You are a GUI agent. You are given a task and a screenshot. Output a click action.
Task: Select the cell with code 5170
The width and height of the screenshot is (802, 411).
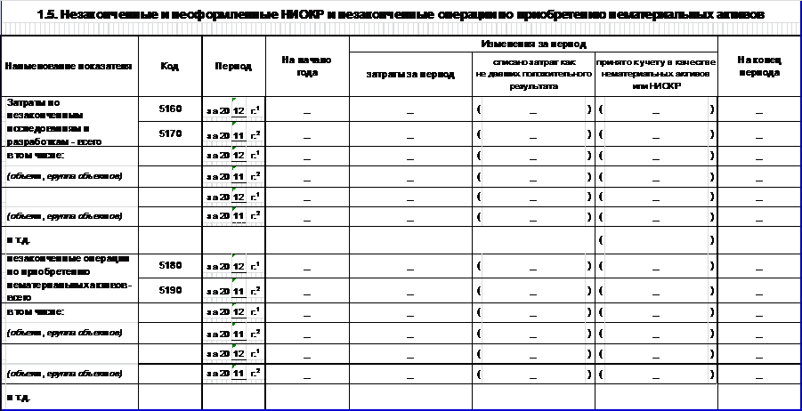pos(169,133)
